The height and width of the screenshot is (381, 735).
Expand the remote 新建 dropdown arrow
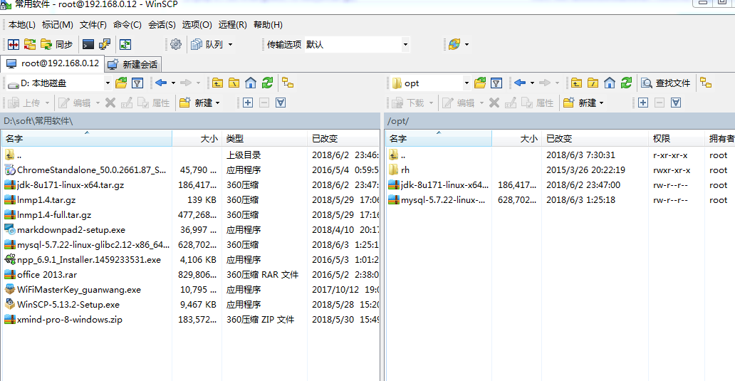[601, 103]
